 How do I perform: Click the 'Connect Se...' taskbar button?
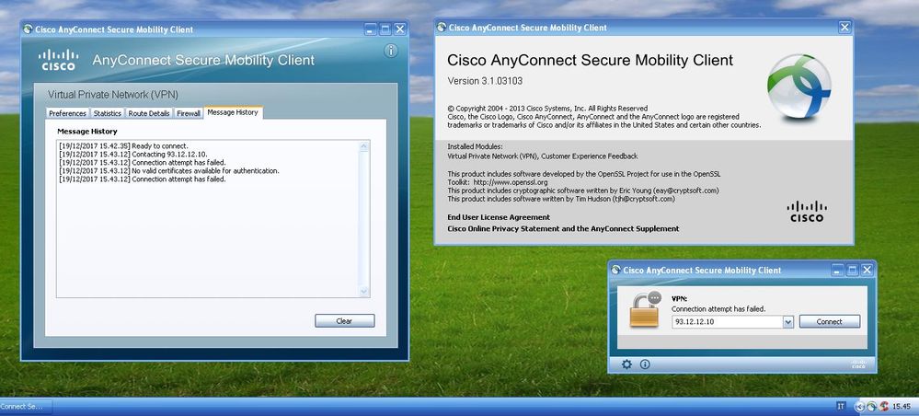26,406
